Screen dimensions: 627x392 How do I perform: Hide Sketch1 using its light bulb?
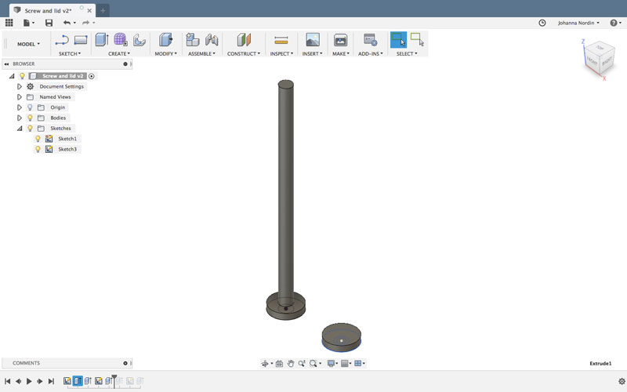[x=38, y=139]
